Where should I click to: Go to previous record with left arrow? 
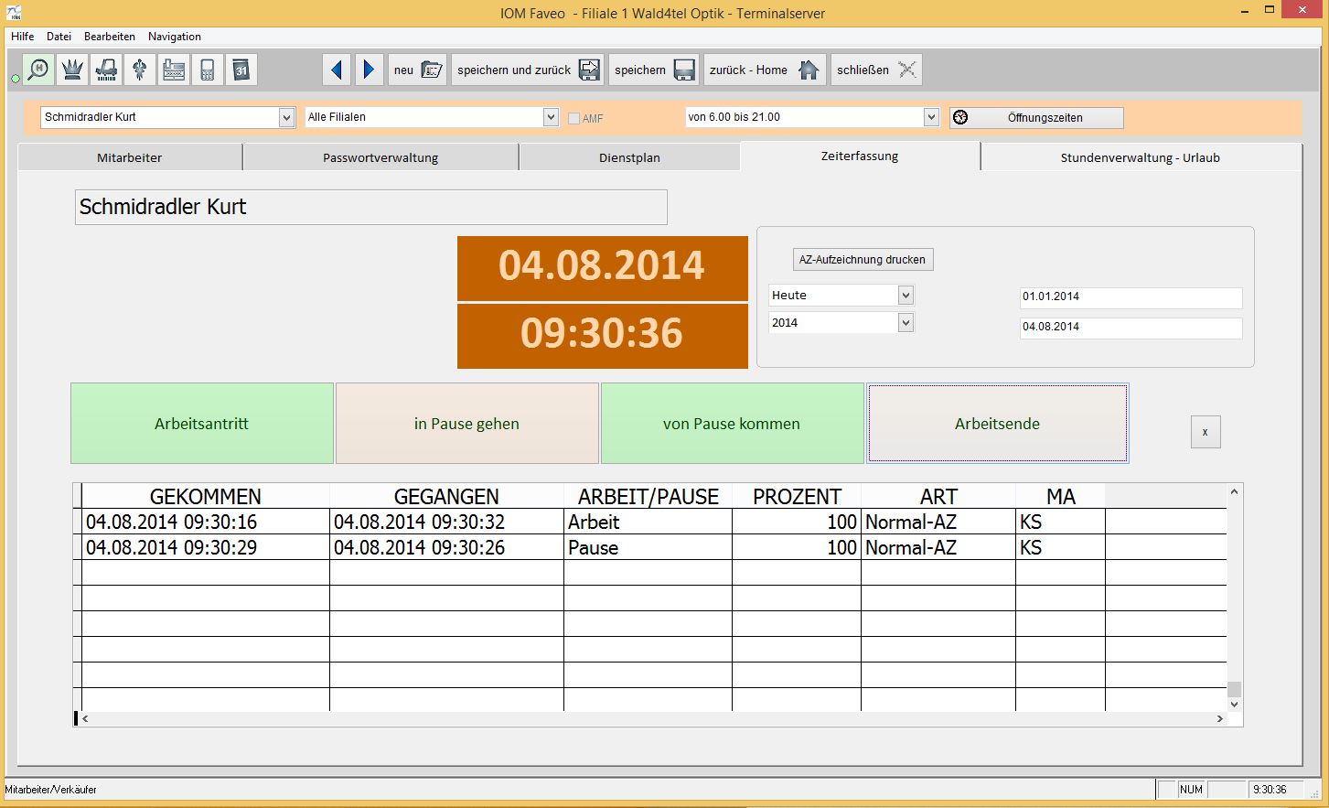point(337,70)
